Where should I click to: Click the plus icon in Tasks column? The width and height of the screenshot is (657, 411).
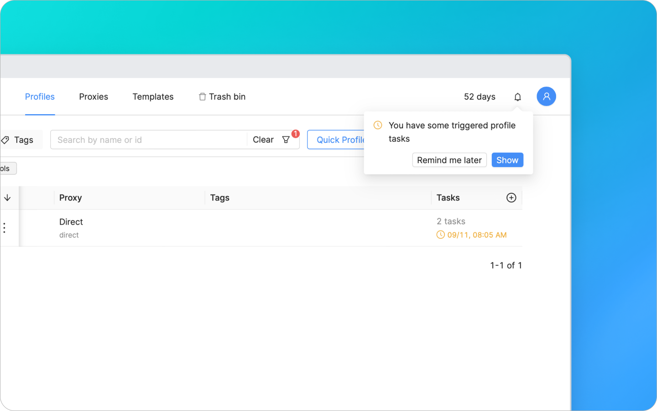[511, 197]
